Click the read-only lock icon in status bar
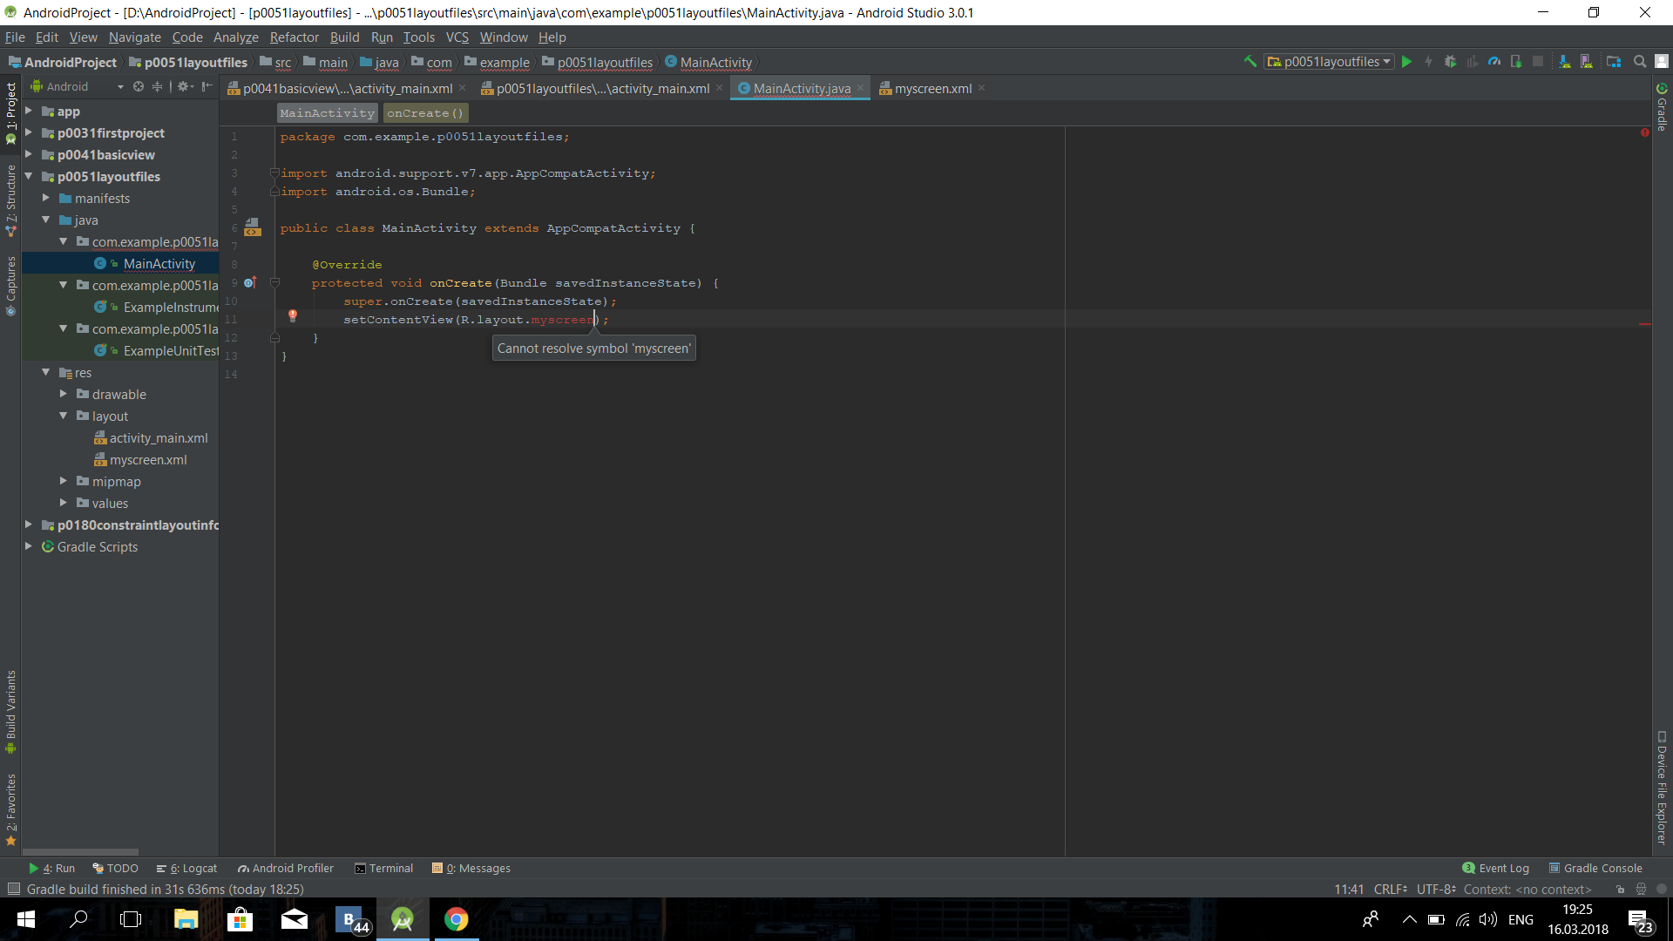 point(1620,890)
